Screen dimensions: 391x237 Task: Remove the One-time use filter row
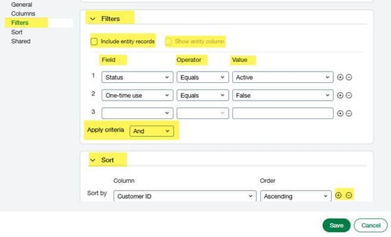point(349,95)
